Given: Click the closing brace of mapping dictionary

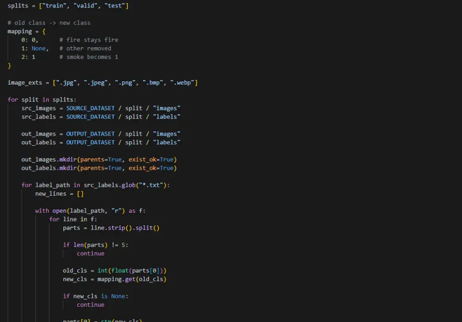Looking at the screenshot, I should click(9, 66).
